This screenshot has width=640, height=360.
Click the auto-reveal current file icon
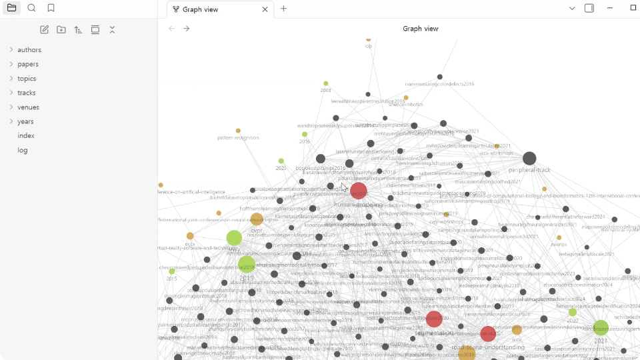tap(95, 30)
